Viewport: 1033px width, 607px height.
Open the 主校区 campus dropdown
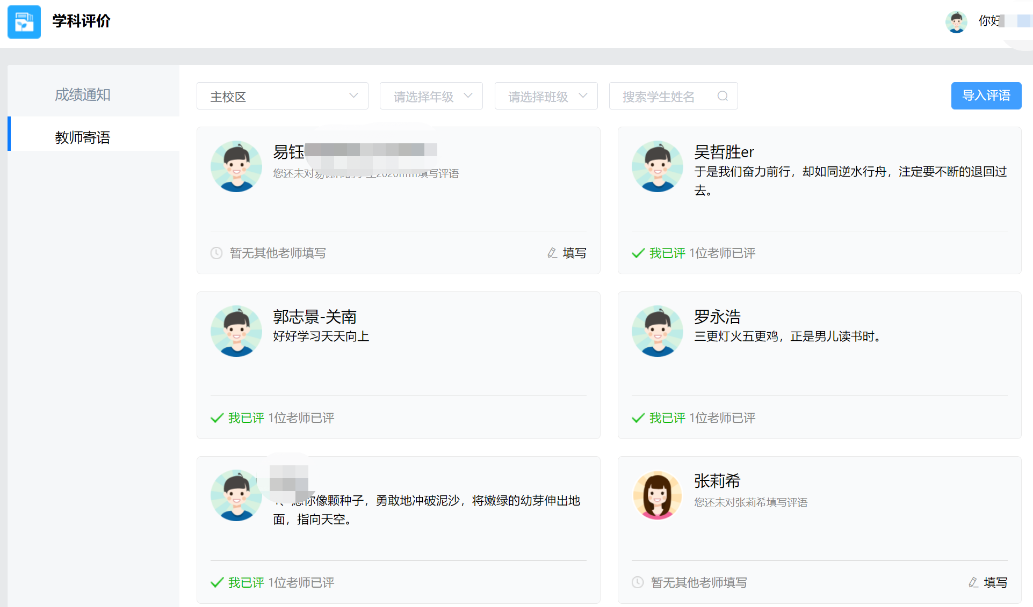(282, 96)
